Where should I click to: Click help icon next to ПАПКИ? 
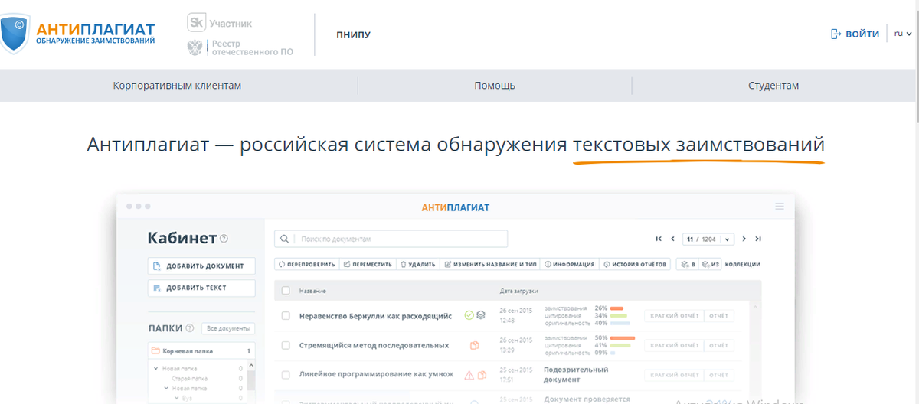coord(189,328)
